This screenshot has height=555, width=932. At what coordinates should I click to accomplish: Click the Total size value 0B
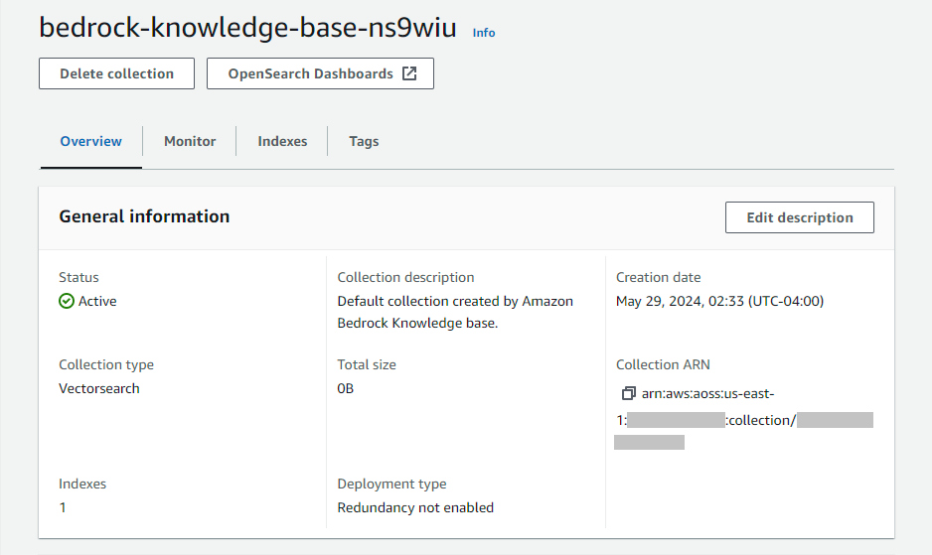pyautogui.click(x=346, y=388)
